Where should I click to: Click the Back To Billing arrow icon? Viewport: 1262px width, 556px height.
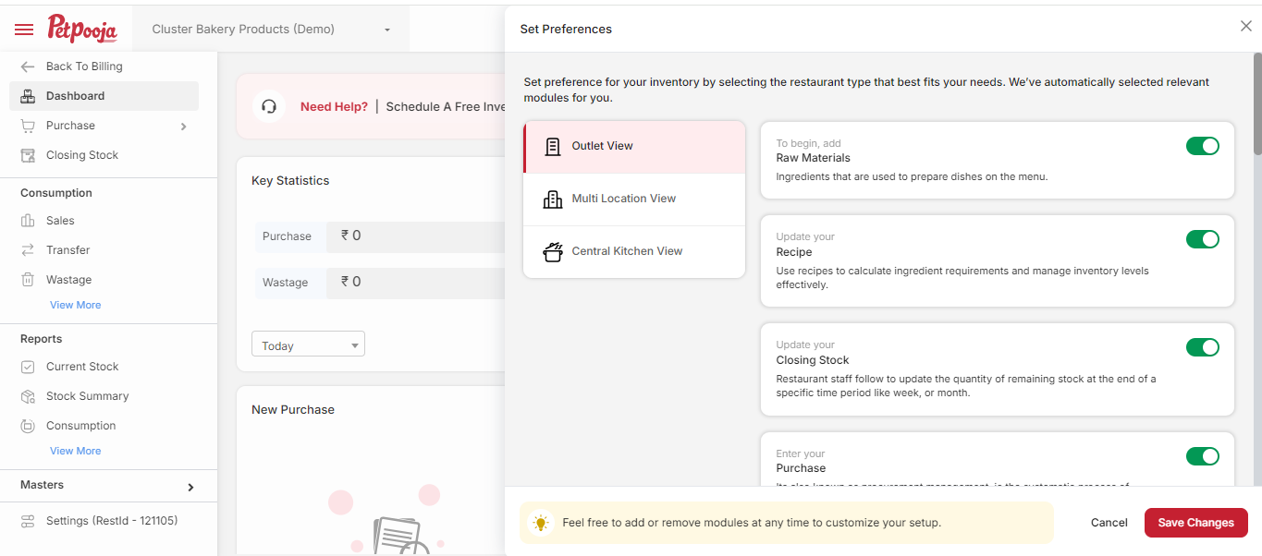click(28, 66)
